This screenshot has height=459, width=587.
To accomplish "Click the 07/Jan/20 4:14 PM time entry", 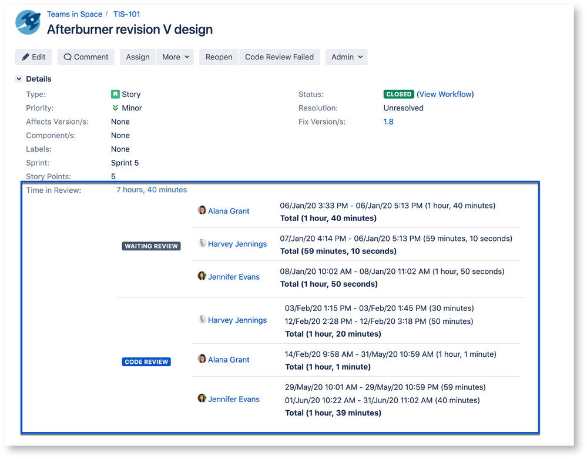I will (x=396, y=239).
